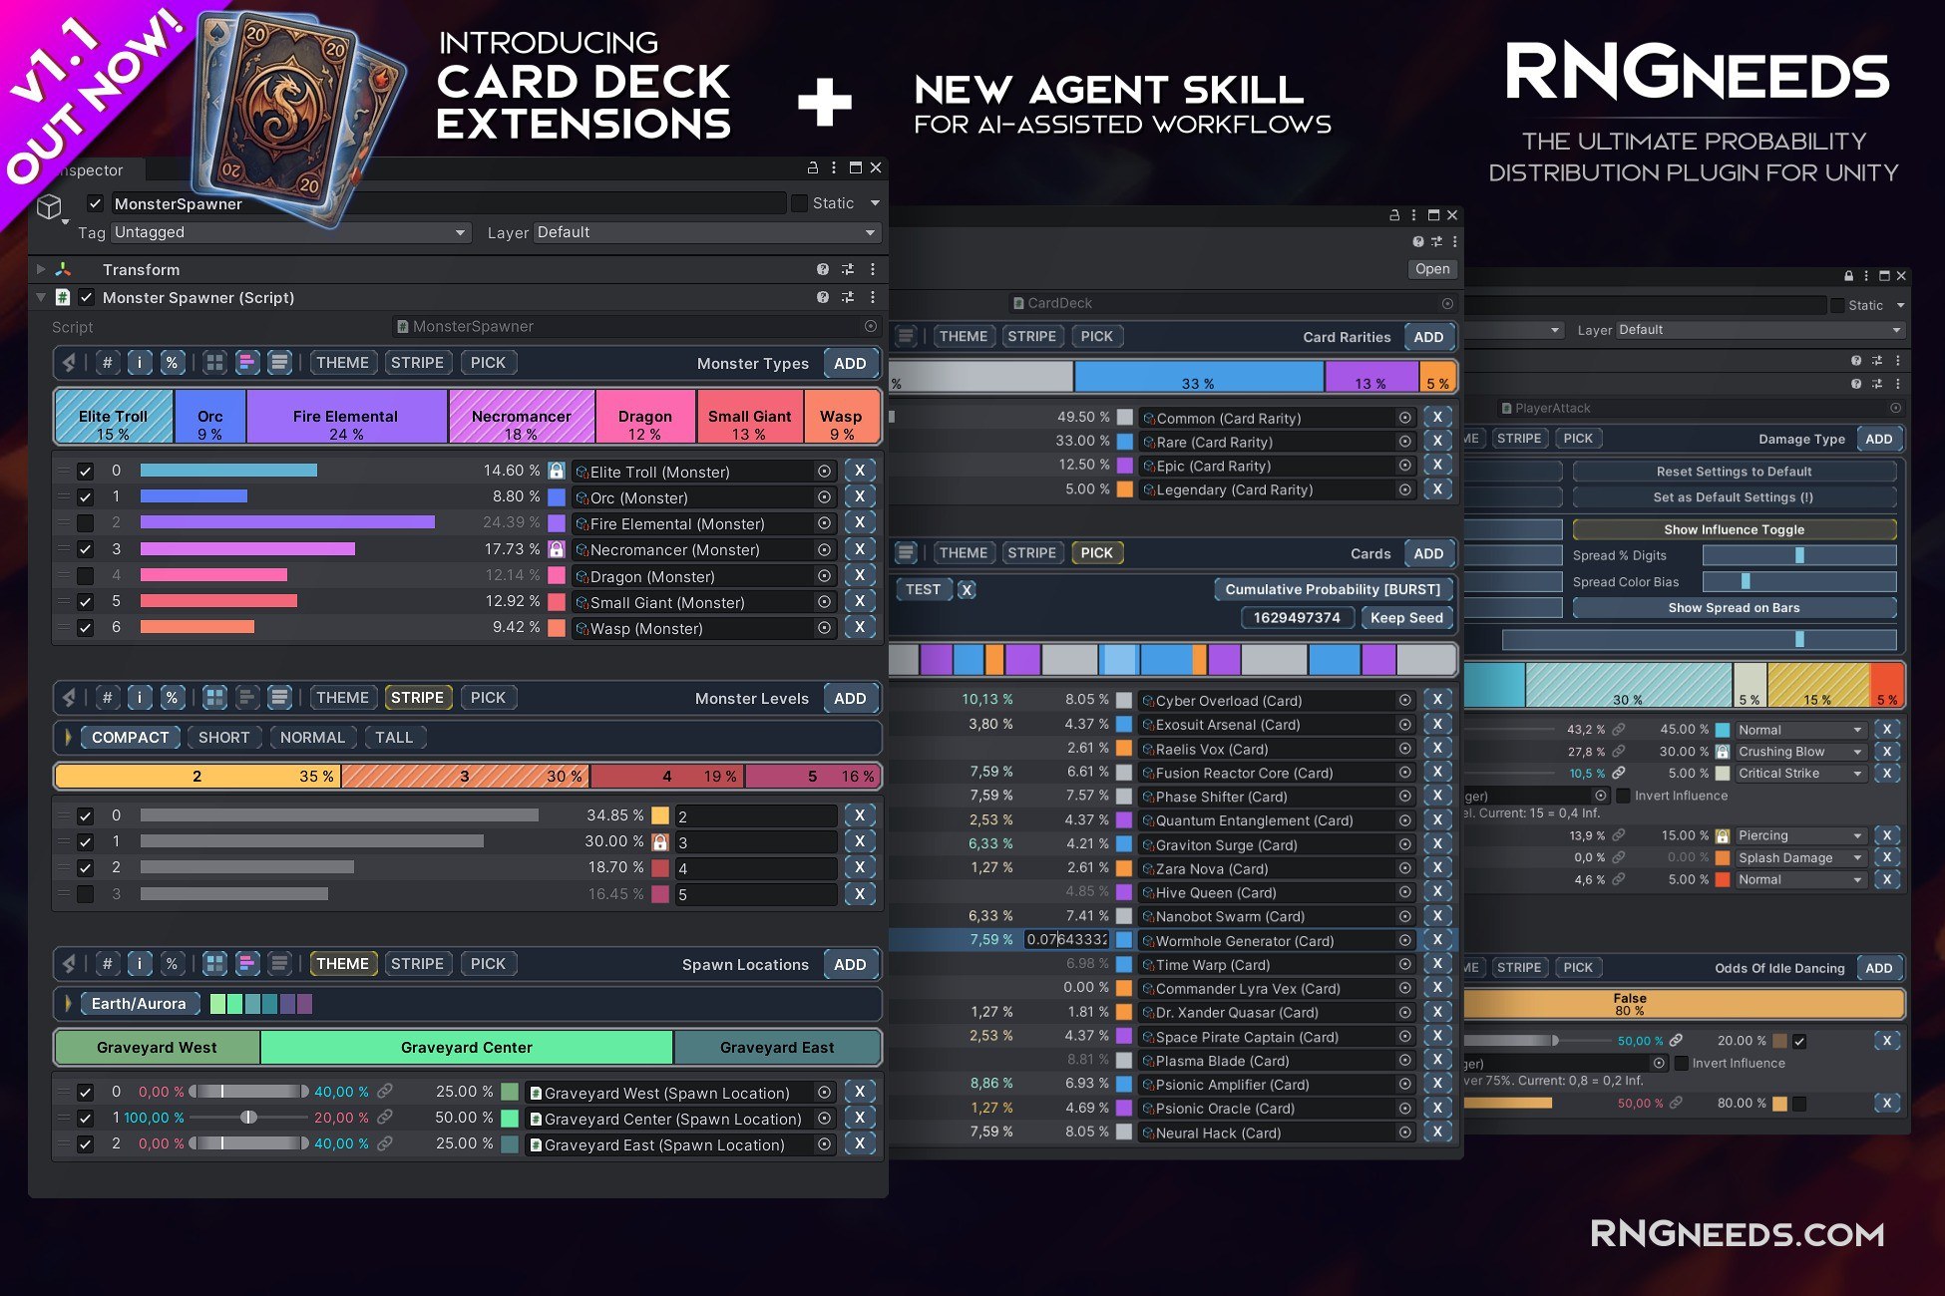Enable the Fire Elemental row checkbox
Image resolution: width=1945 pixels, height=1296 pixels.
pyautogui.click(x=86, y=523)
